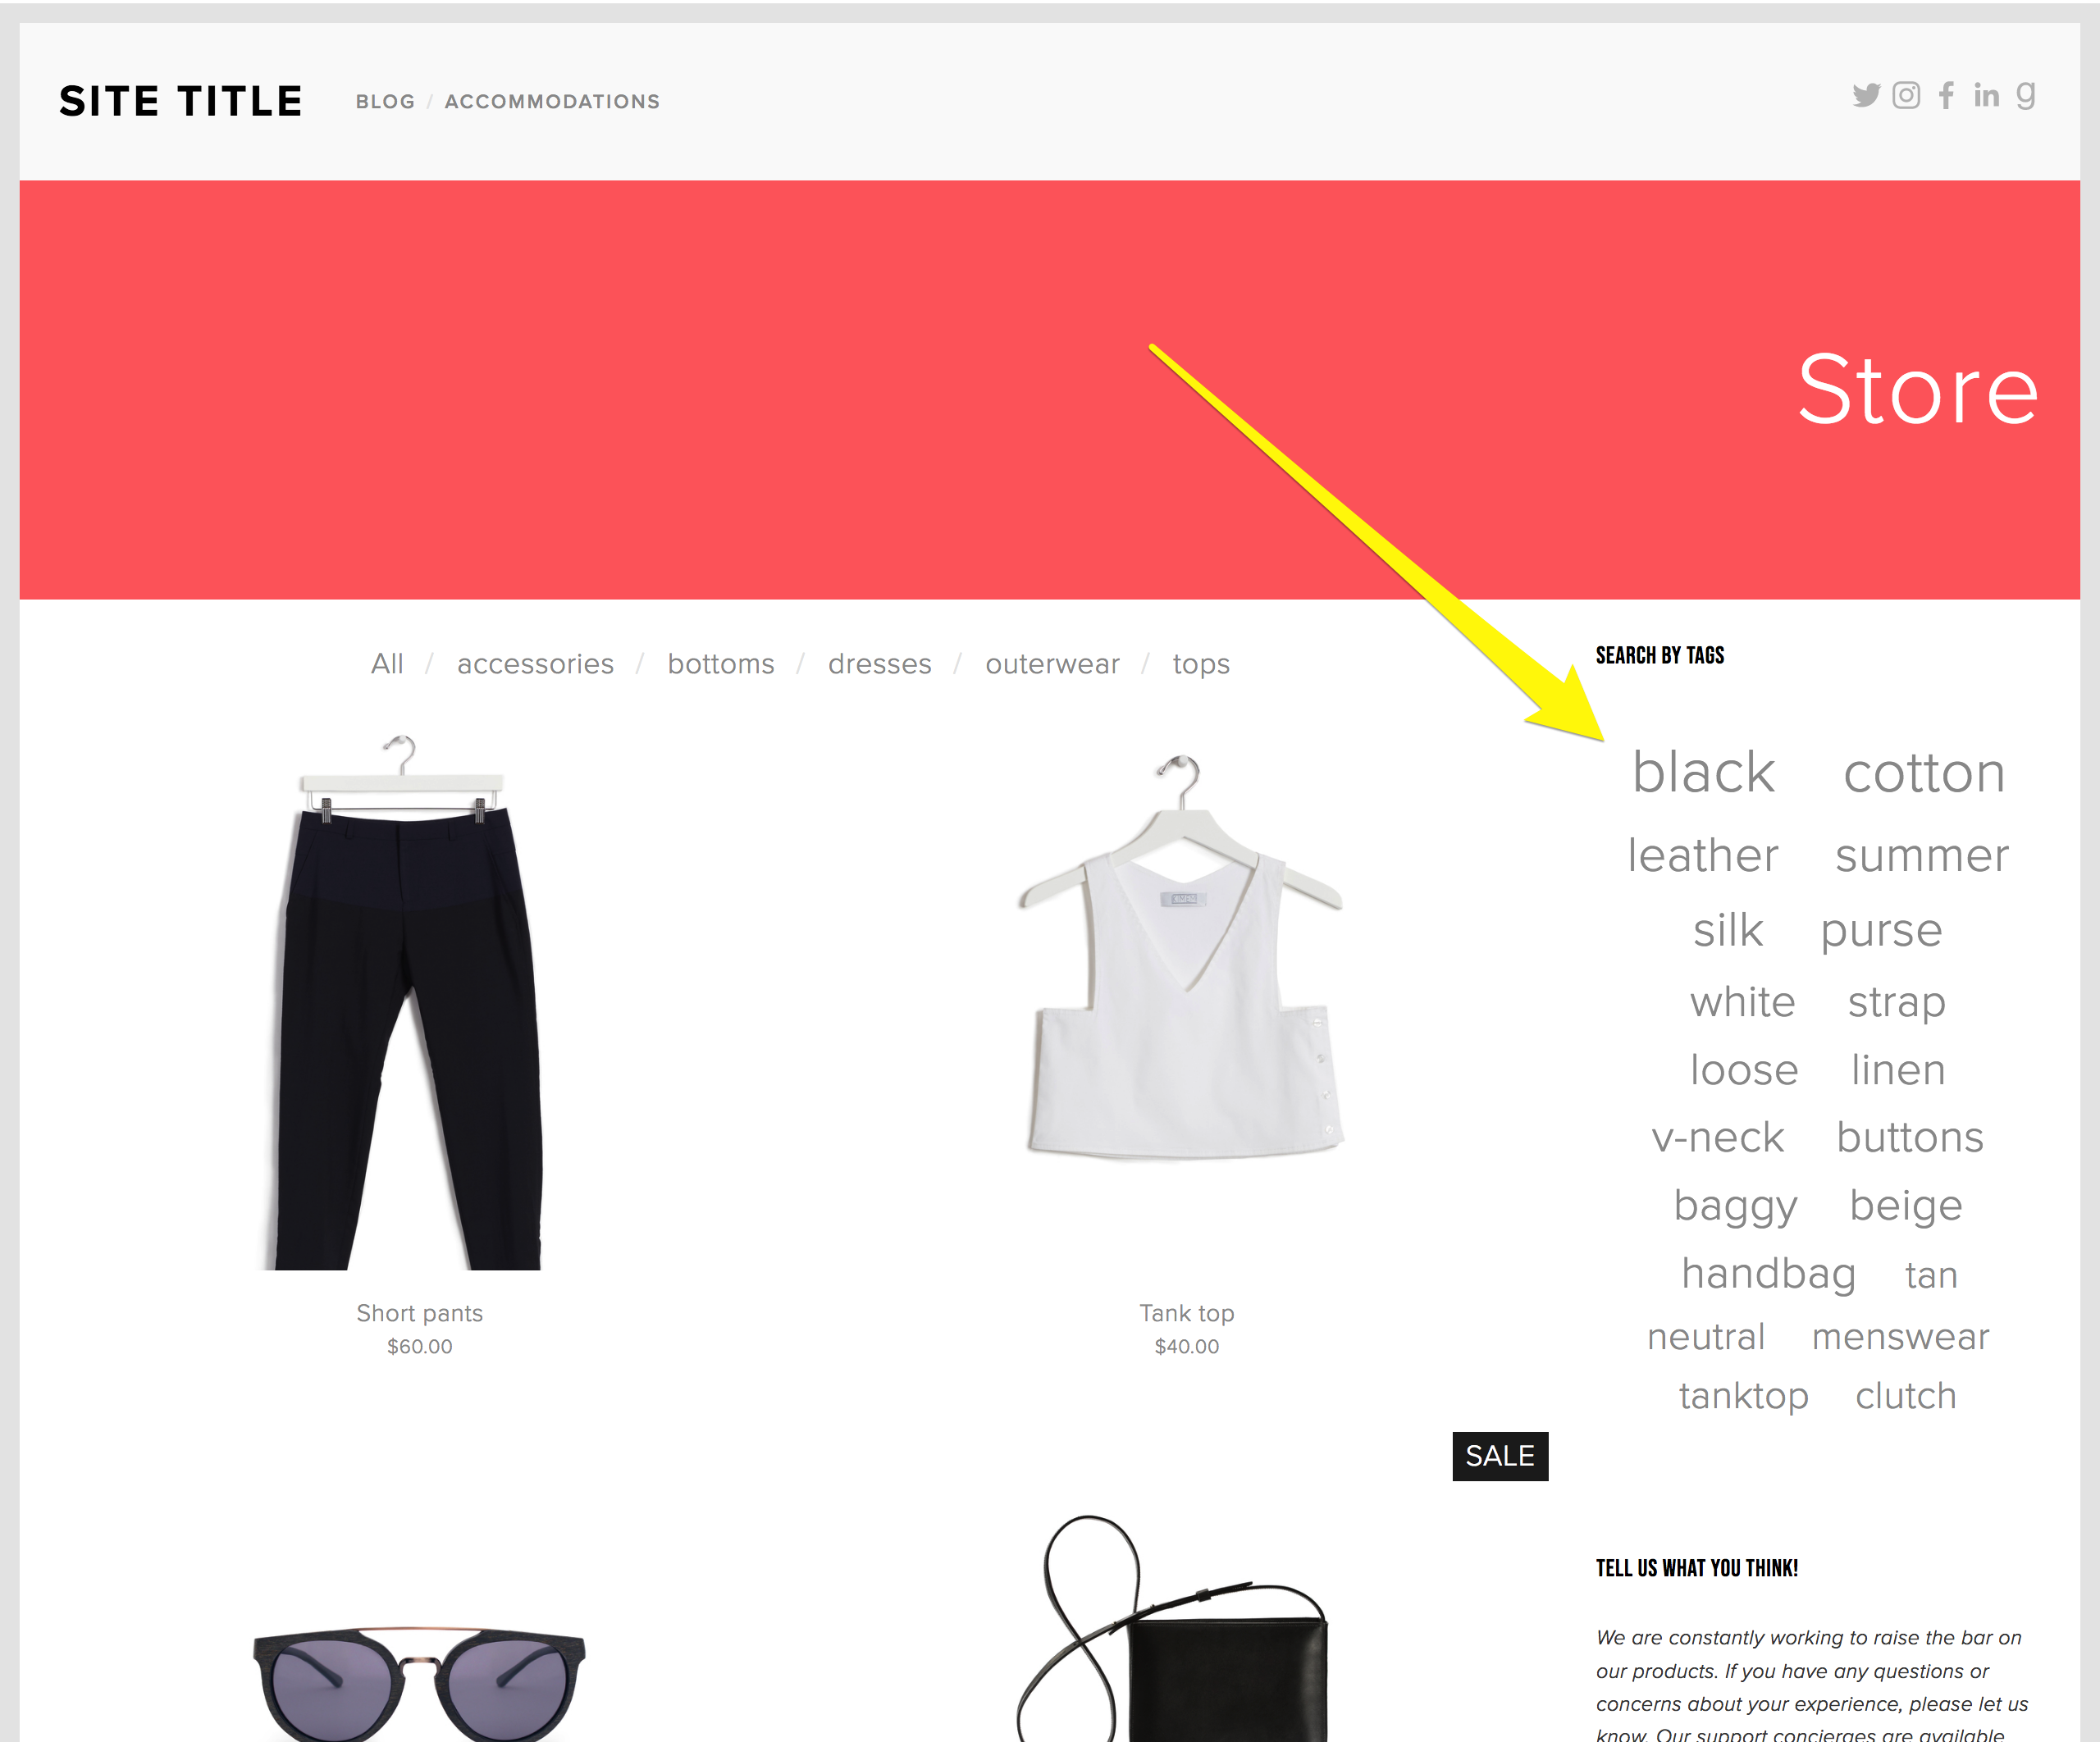
Task: Open the Facebook social icon
Action: 1946,96
